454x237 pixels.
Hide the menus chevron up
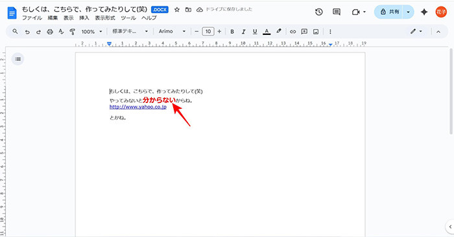click(x=438, y=32)
